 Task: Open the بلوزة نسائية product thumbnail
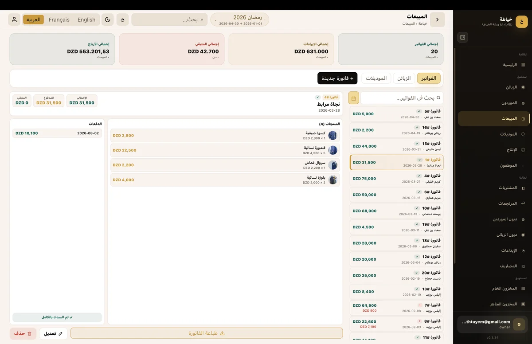[333, 180]
